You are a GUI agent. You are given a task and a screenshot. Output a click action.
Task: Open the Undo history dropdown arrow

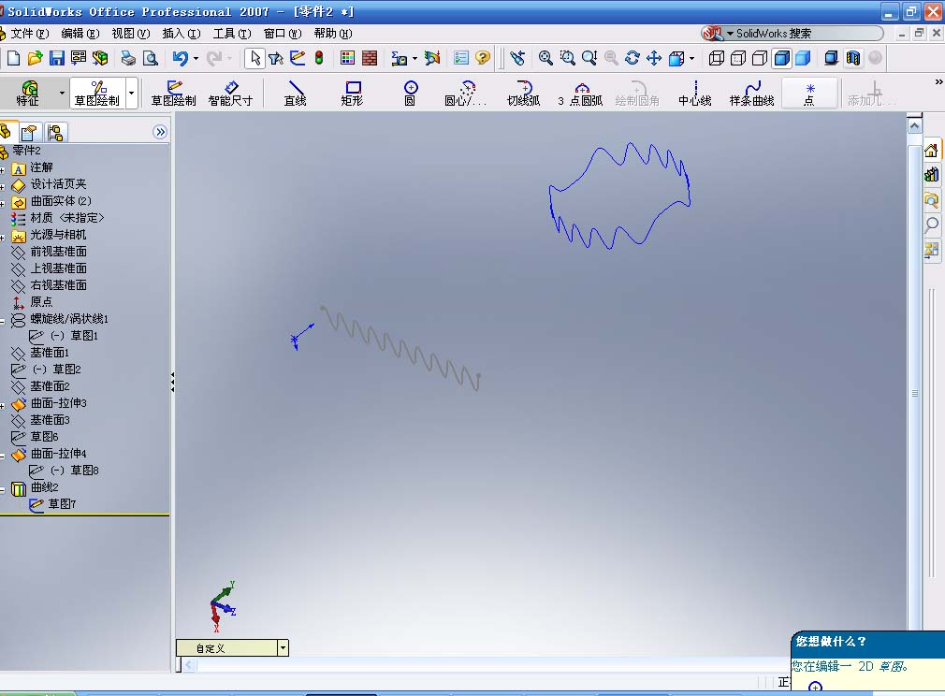pos(196,58)
